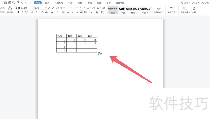
Task: Increase font size with A+ icon
Action: (49, 8)
